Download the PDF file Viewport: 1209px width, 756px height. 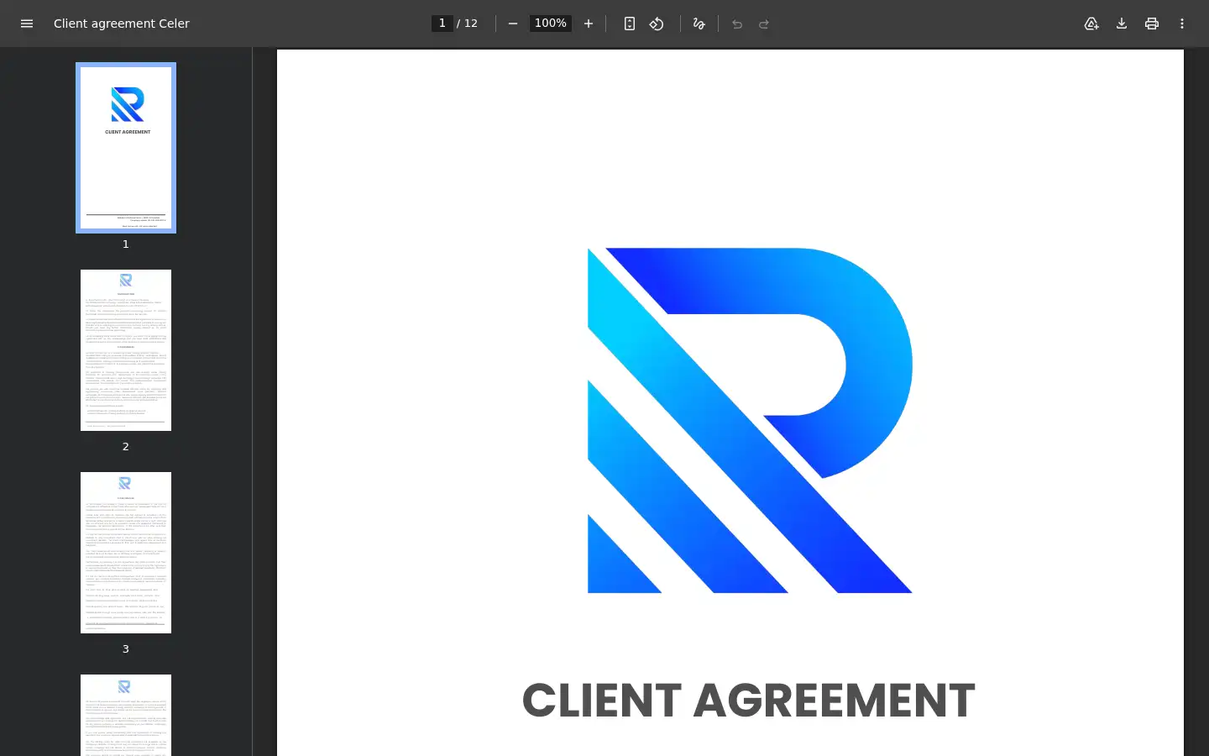click(x=1122, y=24)
